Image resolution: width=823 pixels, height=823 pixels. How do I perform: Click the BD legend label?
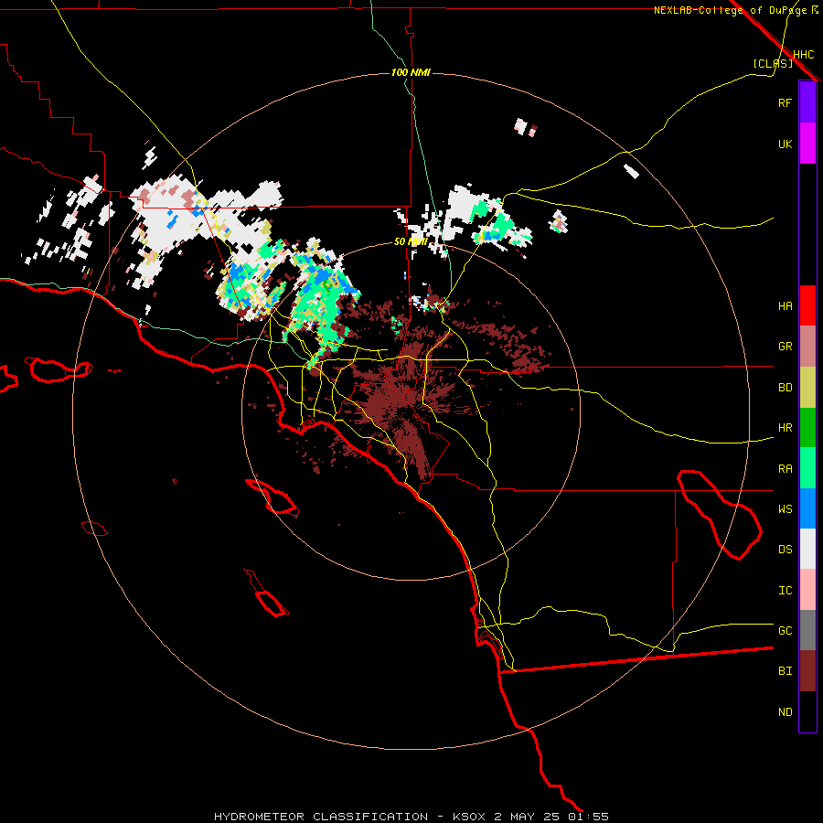click(x=785, y=388)
